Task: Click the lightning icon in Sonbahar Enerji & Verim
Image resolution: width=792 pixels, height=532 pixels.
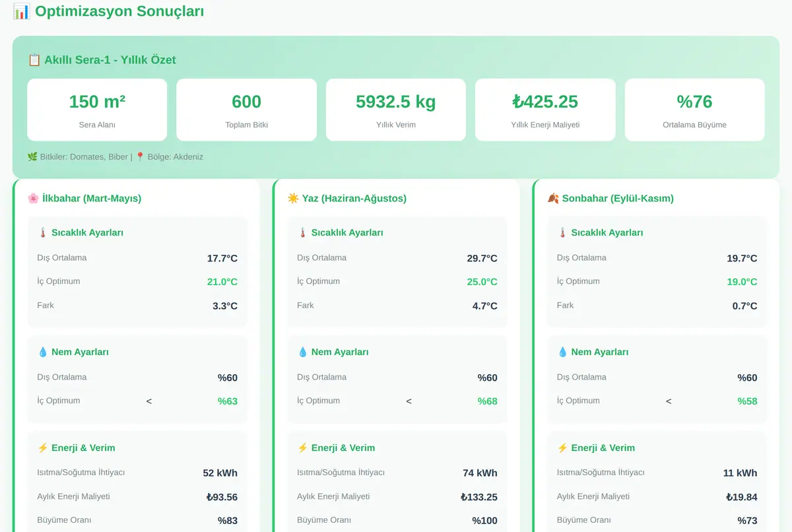Action: pyautogui.click(x=563, y=448)
